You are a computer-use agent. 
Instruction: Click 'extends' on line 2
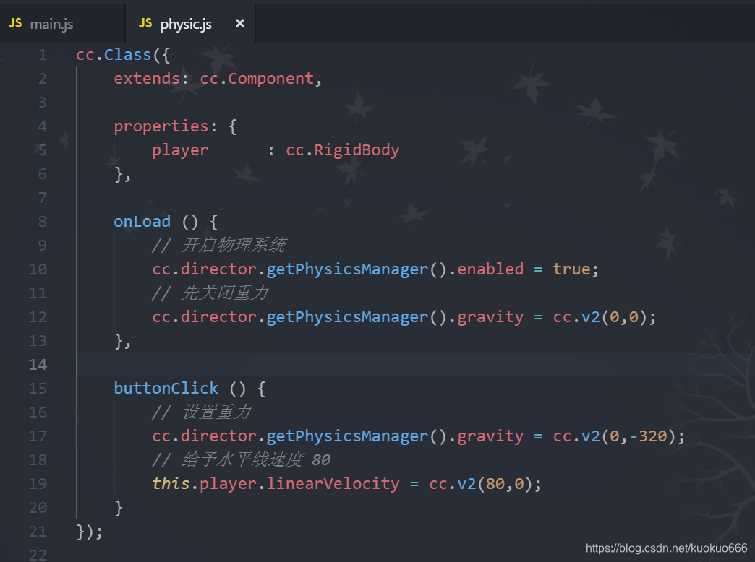click(146, 79)
